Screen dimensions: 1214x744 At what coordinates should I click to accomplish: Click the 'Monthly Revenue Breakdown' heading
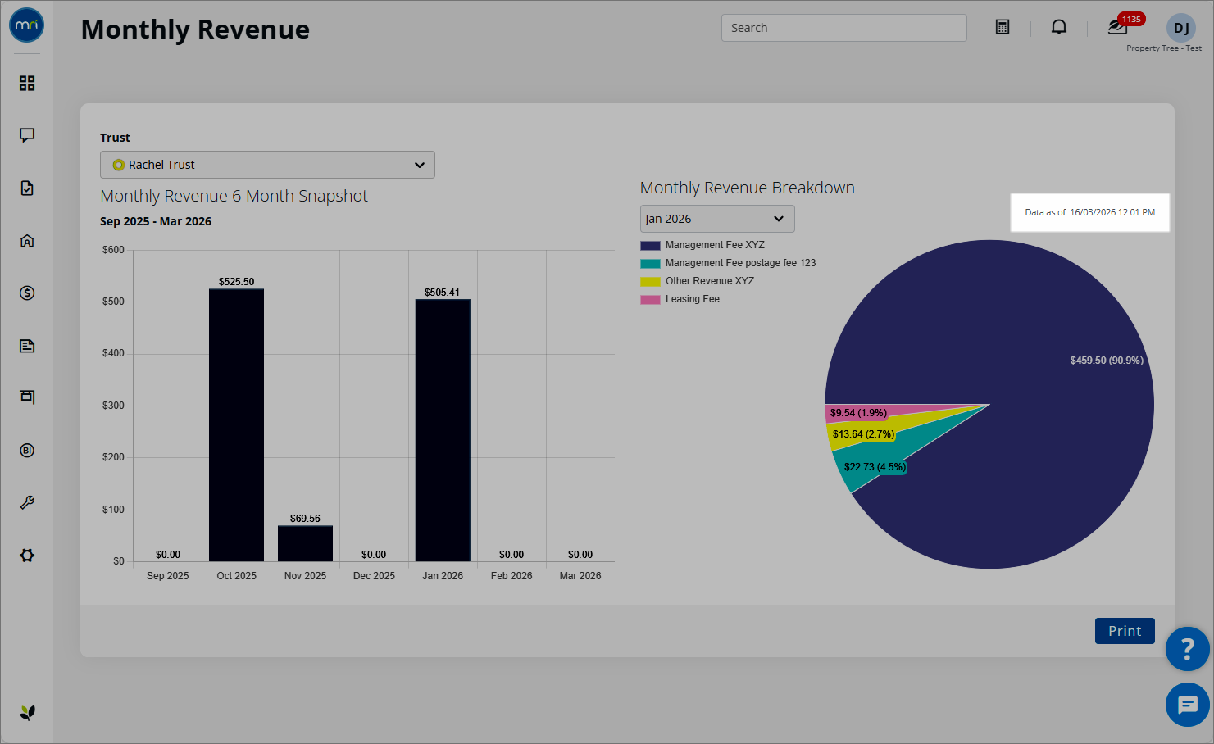748,188
